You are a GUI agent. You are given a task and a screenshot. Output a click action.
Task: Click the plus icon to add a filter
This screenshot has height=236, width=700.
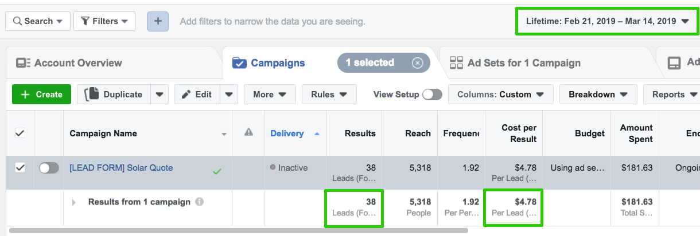click(158, 21)
